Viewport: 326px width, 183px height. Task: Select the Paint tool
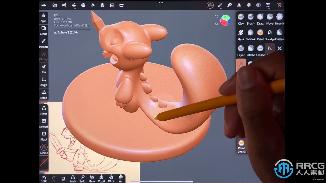pyautogui.click(x=260, y=35)
